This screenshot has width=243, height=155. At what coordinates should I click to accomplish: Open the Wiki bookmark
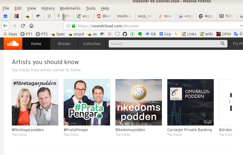[206, 34]
